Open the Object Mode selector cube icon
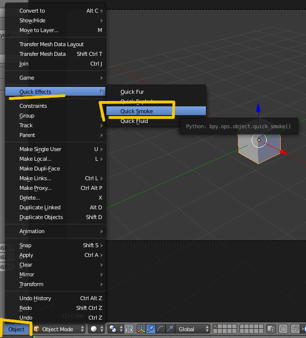Image resolution: width=306 pixels, height=338 pixels. pyautogui.click(x=37, y=329)
